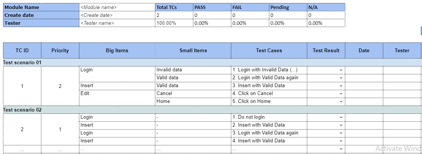Viewport: 422px width, 154px height.
Task: Select the 'Test scenario 02' section row
Action: pos(23,110)
